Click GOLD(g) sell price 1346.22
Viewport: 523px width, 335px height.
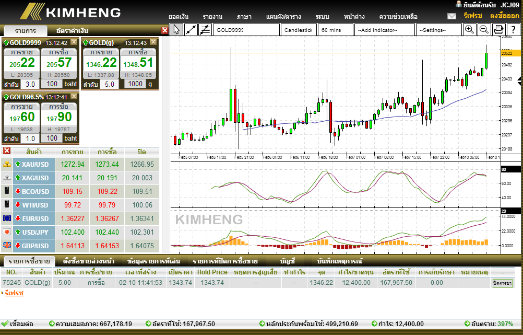tap(101, 63)
